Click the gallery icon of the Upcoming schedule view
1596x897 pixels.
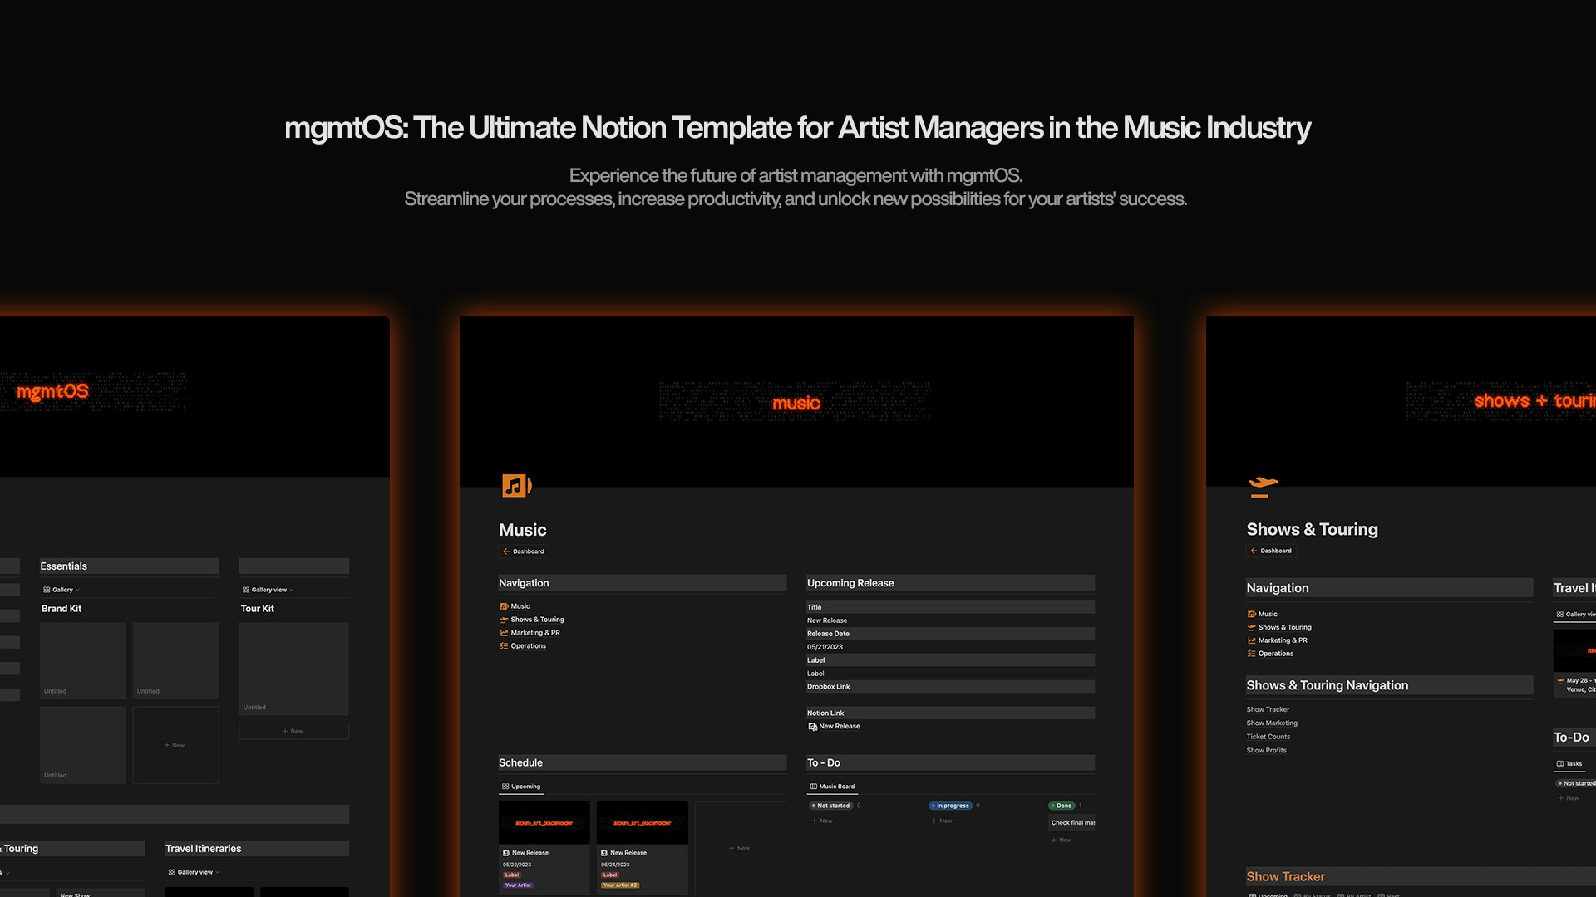(505, 787)
